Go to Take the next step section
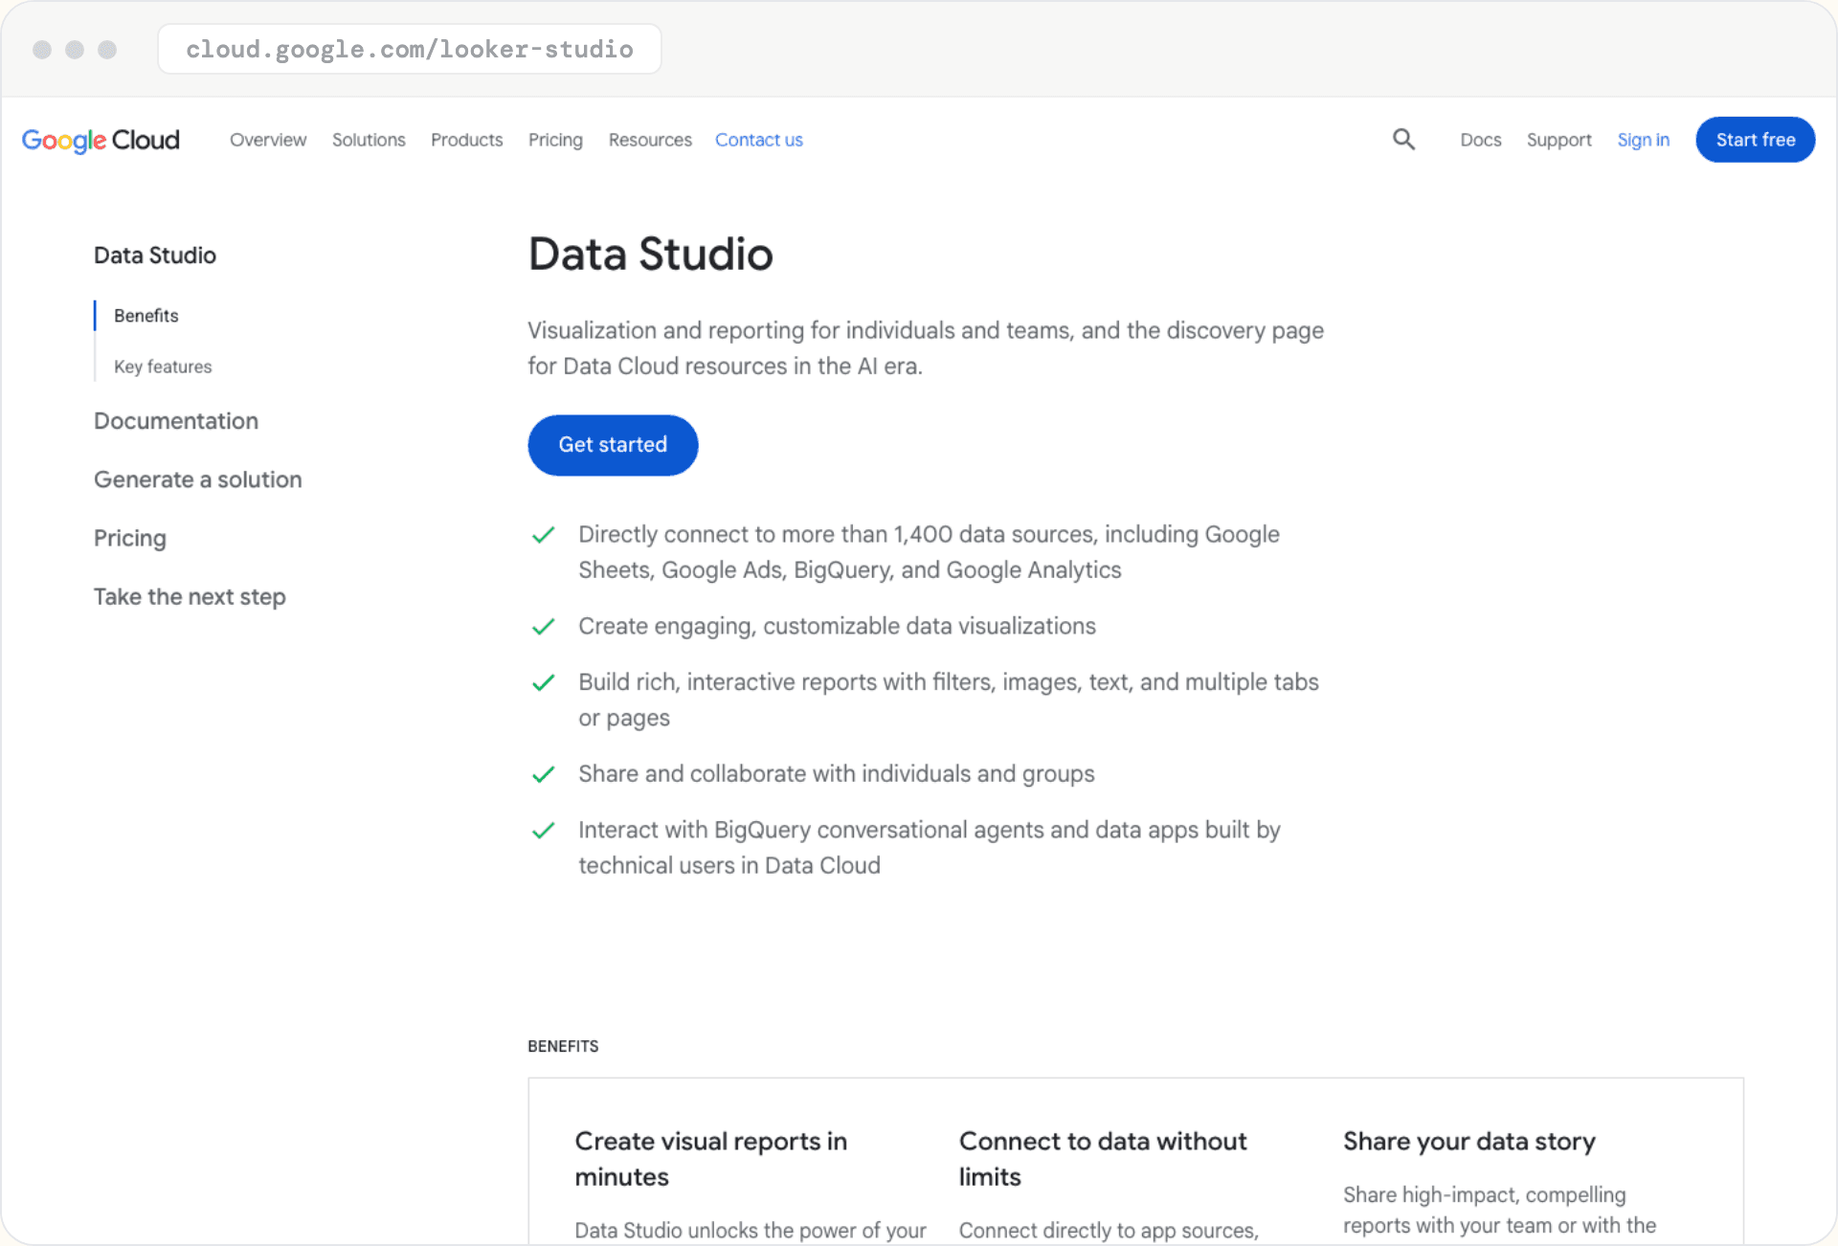Image resolution: width=1838 pixels, height=1246 pixels. pyautogui.click(x=190, y=597)
